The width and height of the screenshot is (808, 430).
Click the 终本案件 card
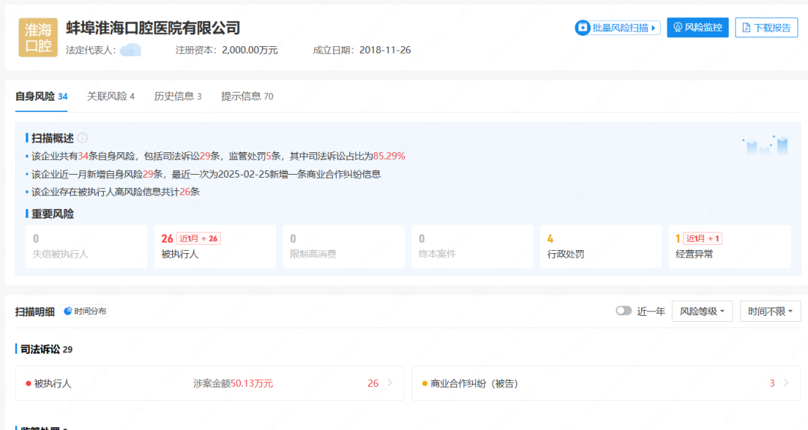coord(472,246)
